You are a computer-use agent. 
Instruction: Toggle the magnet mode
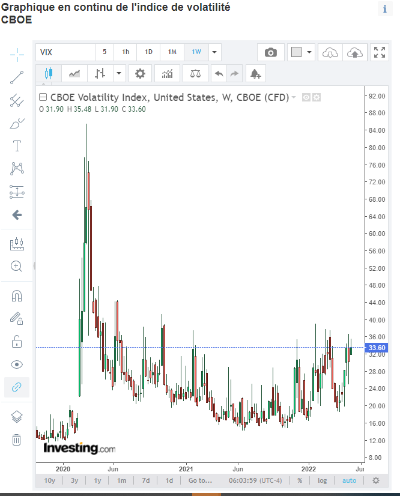pos(17,296)
